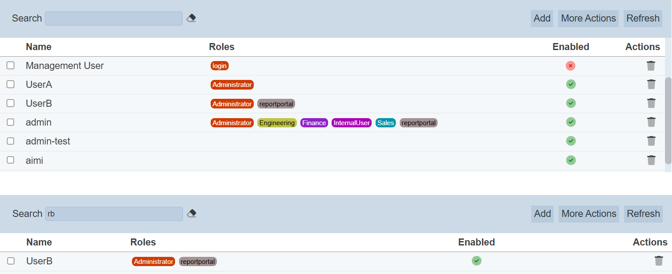Open the top More Actions menu
Screen dimensions: 672x274
pos(588,18)
